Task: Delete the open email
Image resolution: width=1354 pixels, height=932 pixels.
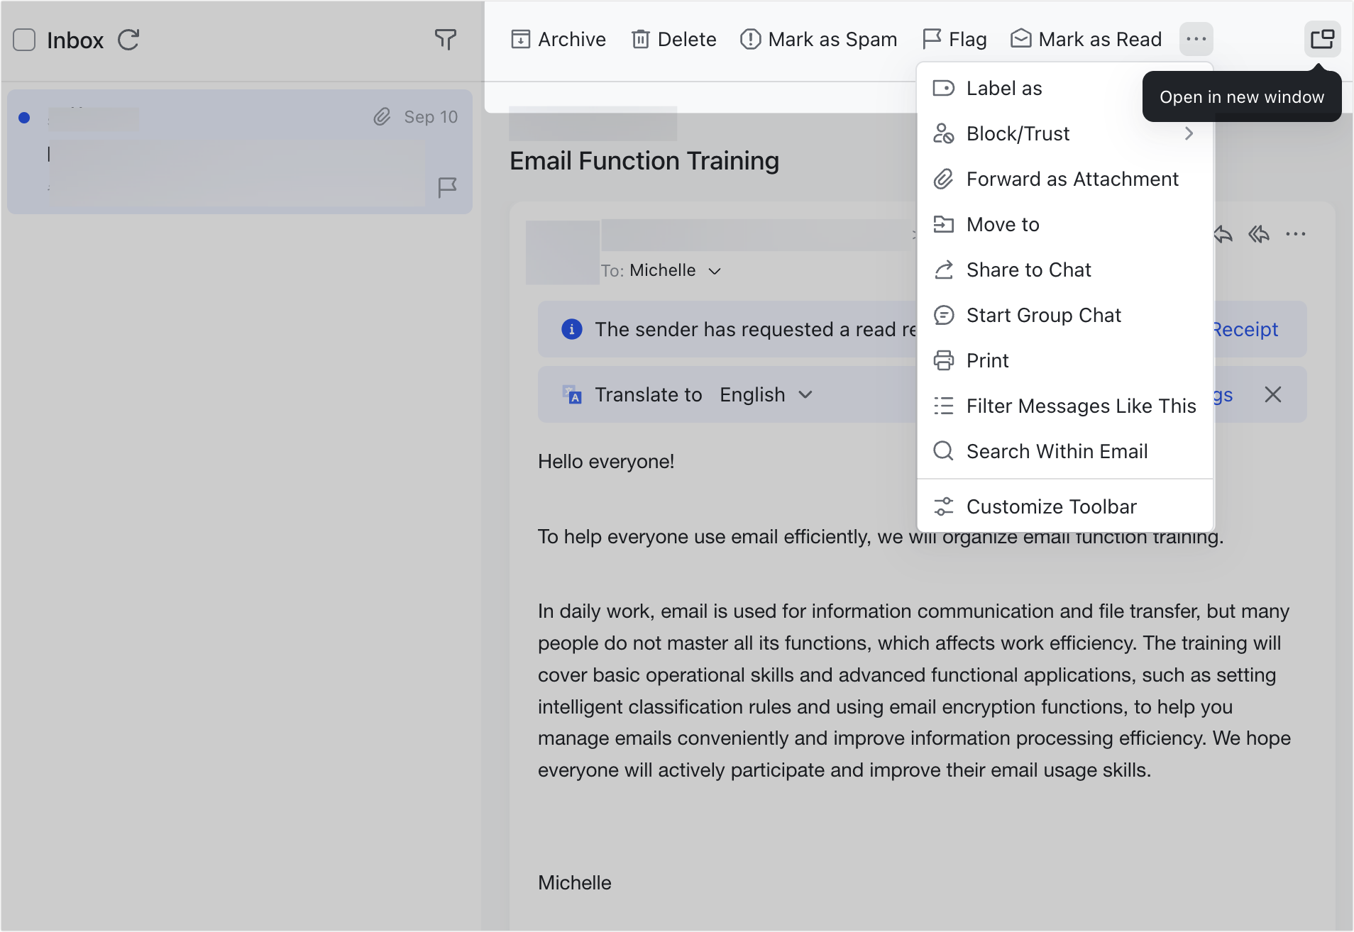Action: [x=673, y=39]
